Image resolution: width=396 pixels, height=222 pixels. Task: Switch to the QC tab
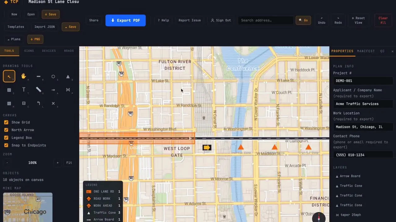382,51
